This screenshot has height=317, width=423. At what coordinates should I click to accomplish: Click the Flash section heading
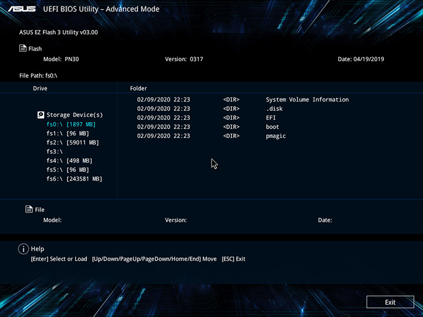tap(35, 49)
